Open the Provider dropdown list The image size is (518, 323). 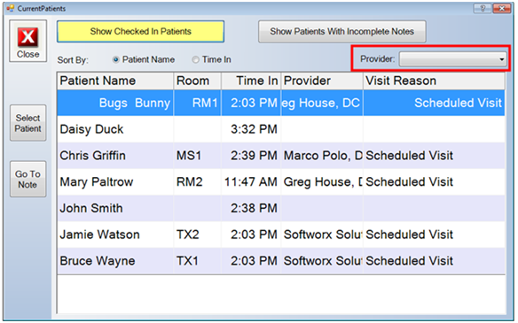tap(452, 59)
